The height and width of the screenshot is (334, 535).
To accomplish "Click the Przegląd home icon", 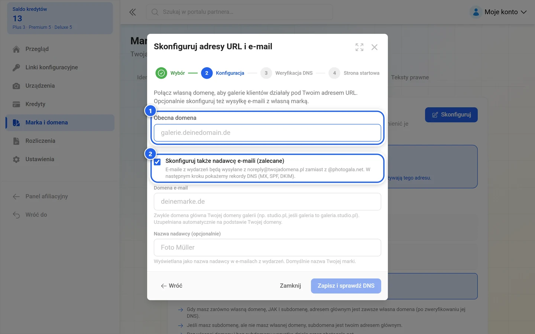I will pyautogui.click(x=16, y=49).
